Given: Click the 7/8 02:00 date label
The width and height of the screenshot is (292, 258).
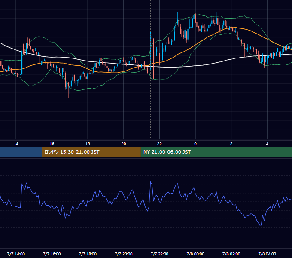Looking at the screenshot, I should [x=231, y=254].
